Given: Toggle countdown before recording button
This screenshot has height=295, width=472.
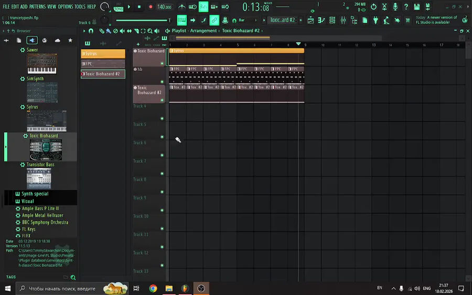Looking at the screenshot, I should 203,7.
